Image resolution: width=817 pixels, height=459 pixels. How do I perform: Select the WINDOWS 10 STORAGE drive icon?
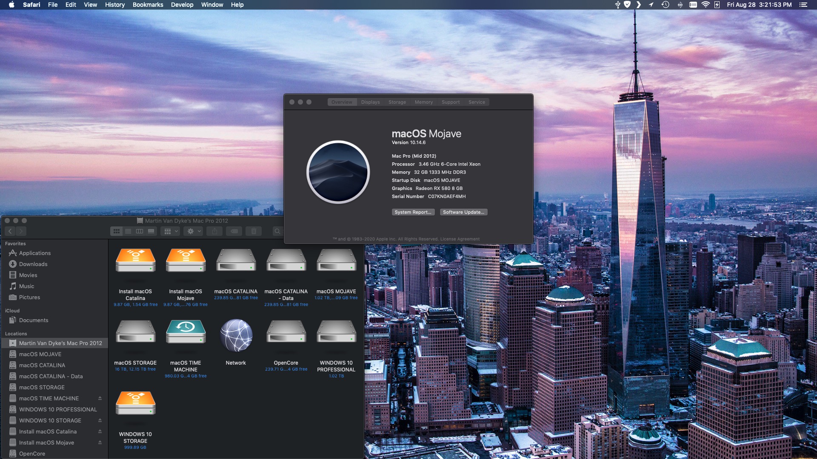coord(135,403)
